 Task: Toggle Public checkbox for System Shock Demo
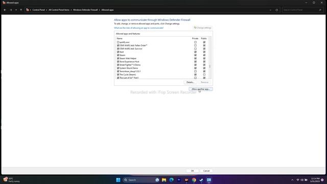(x=204, y=68)
